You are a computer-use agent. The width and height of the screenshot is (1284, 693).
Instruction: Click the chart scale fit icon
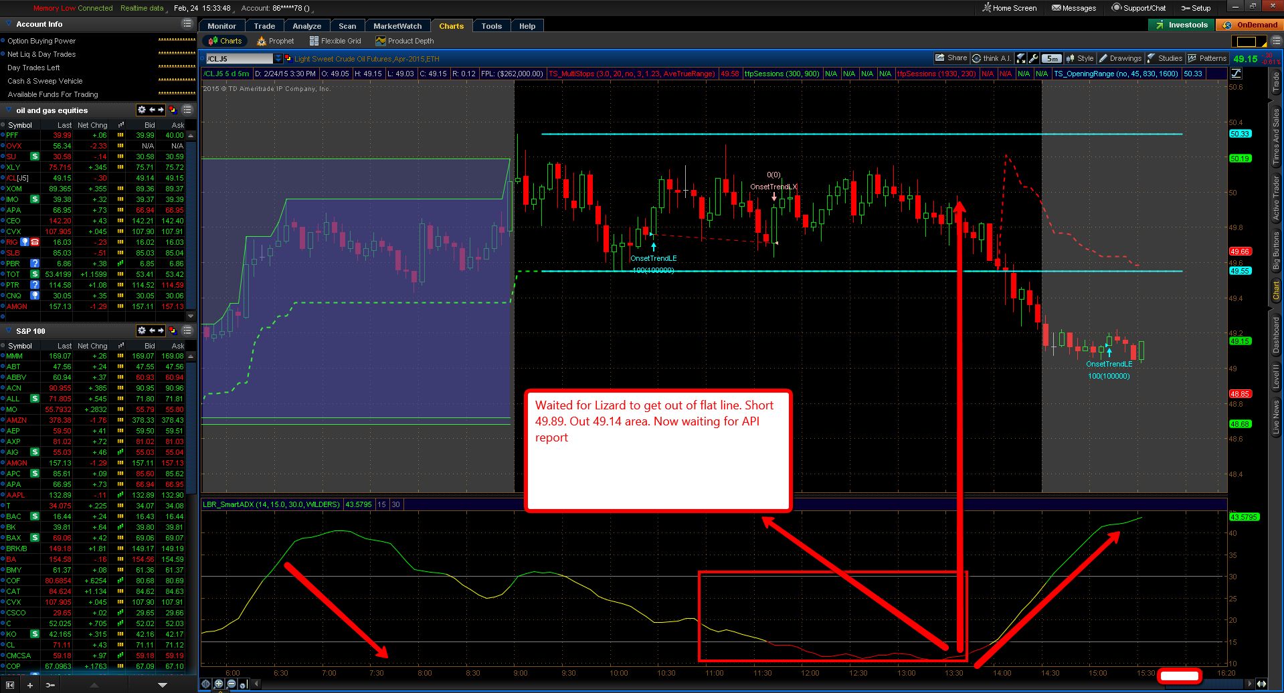(244, 684)
